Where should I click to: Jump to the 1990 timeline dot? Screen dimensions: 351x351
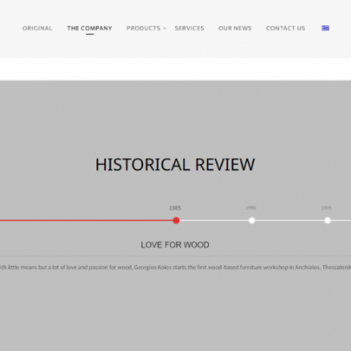coord(252,220)
